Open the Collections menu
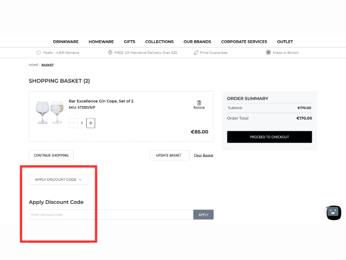Screen dimensions: 346x260 (159, 42)
